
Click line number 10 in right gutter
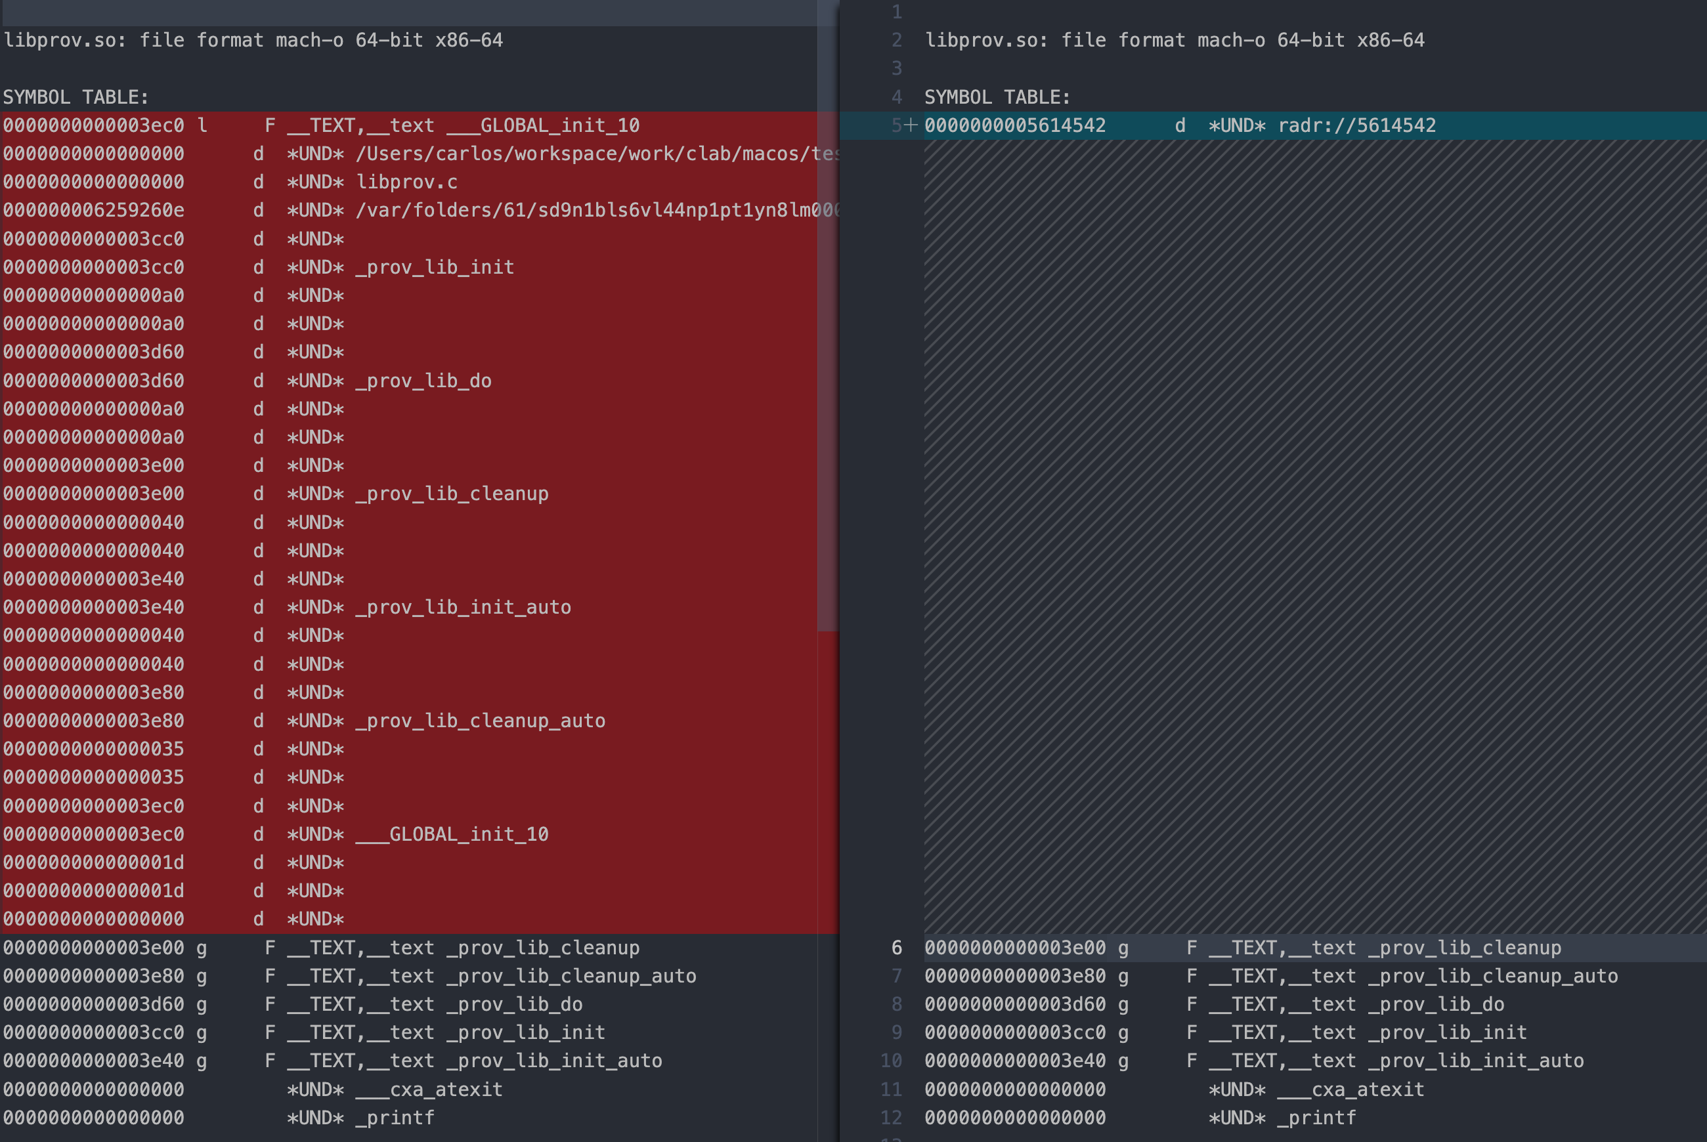pyautogui.click(x=891, y=1061)
